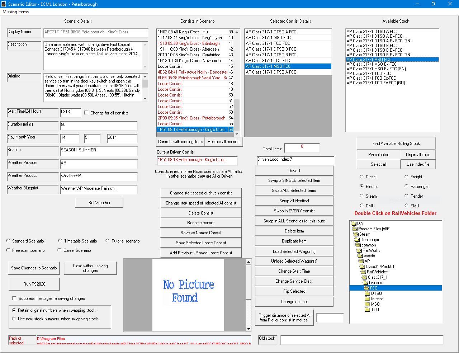Open the Missing Items menu
459x353 pixels.
click(15, 12)
